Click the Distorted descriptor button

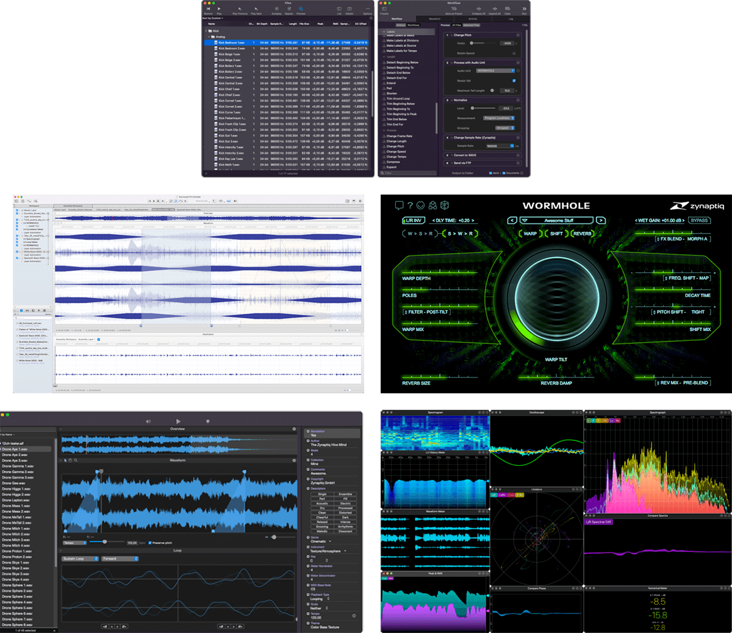(345, 513)
